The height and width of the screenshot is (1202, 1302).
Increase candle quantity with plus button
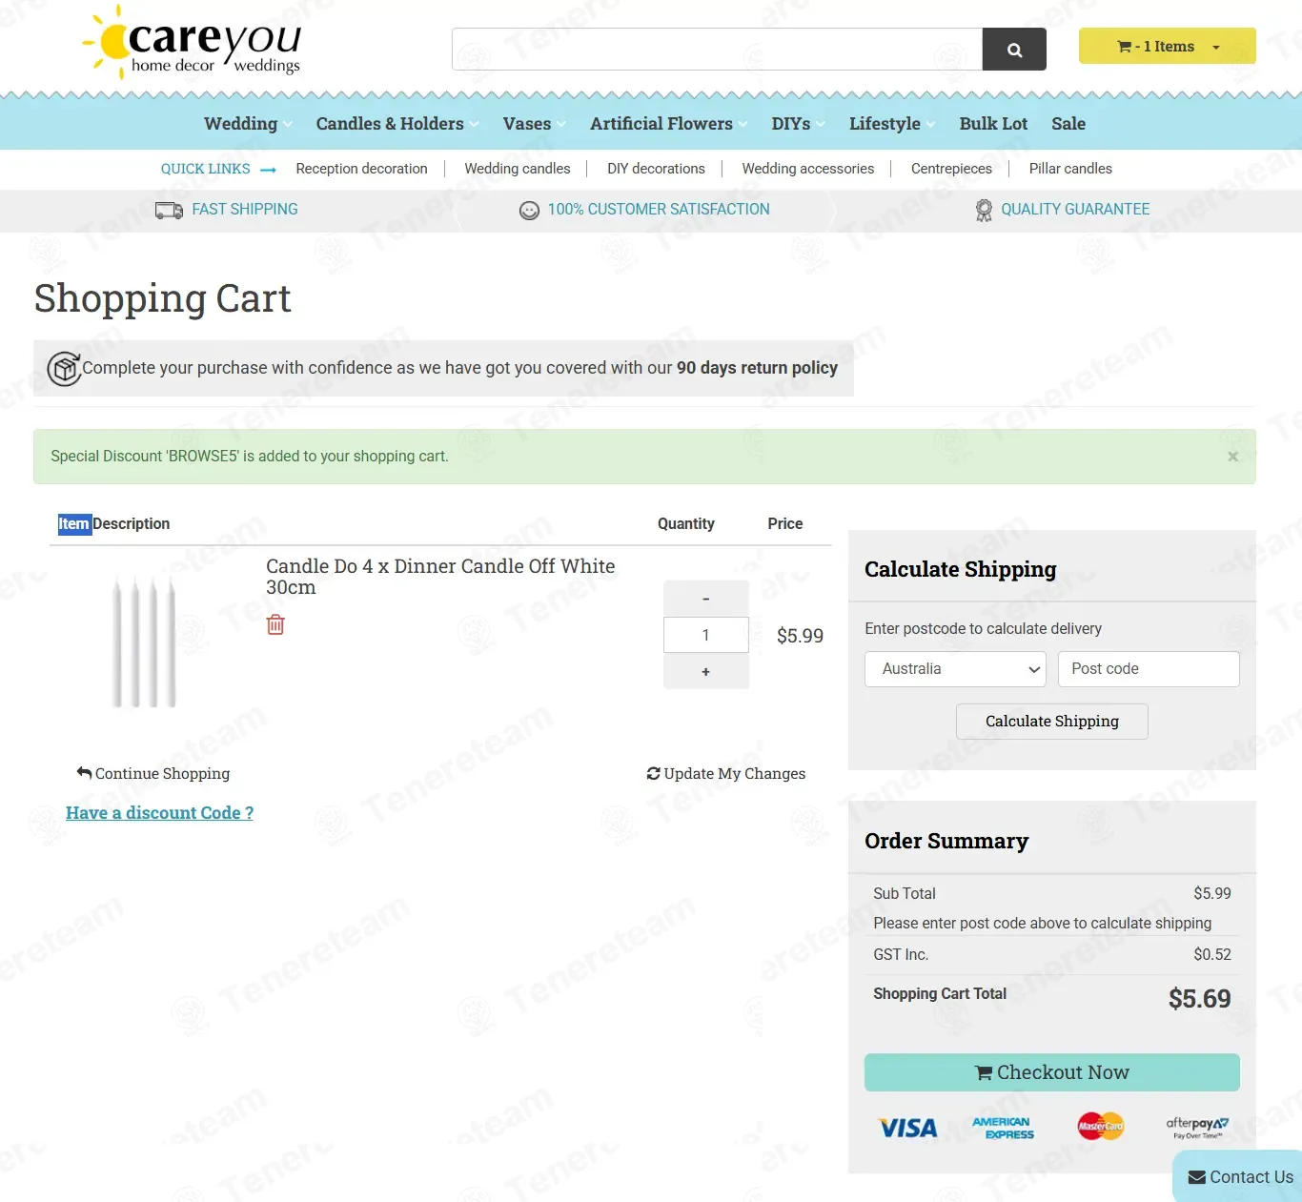click(x=705, y=671)
